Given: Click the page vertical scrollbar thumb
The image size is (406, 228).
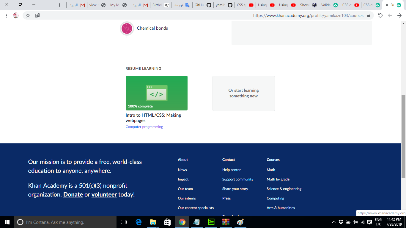Looking at the screenshot, I should tap(403, 136).
